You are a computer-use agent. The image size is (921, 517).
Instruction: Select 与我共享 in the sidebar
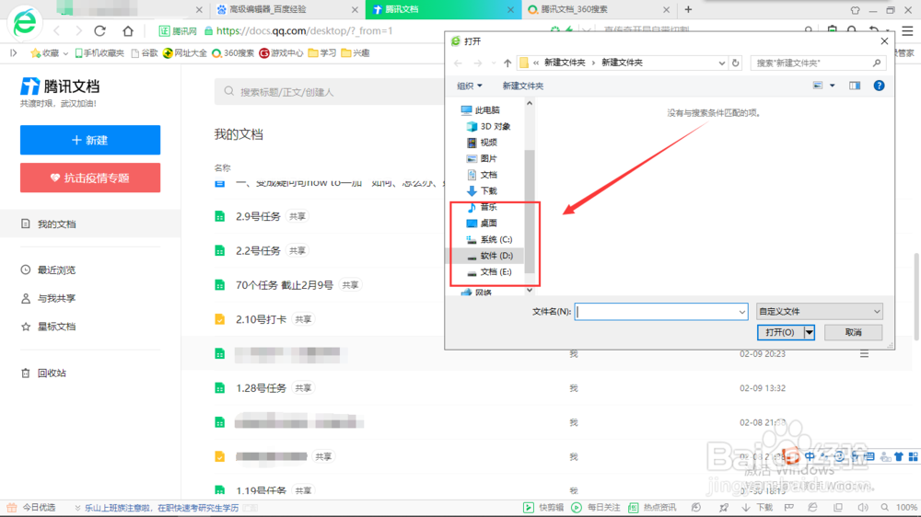coord(56,298)
